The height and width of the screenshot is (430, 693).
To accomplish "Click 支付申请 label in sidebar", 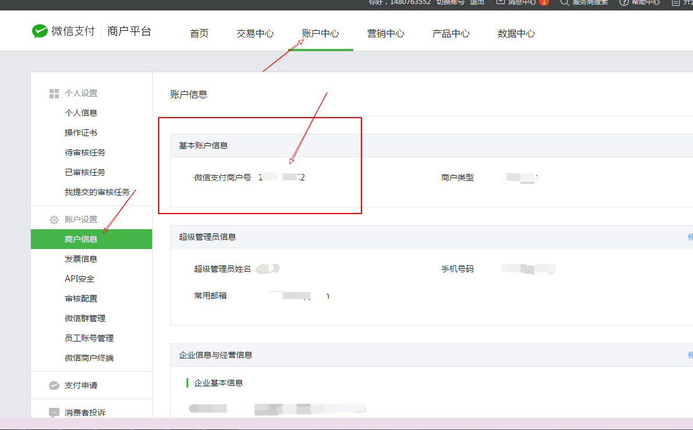I will 81,385.
